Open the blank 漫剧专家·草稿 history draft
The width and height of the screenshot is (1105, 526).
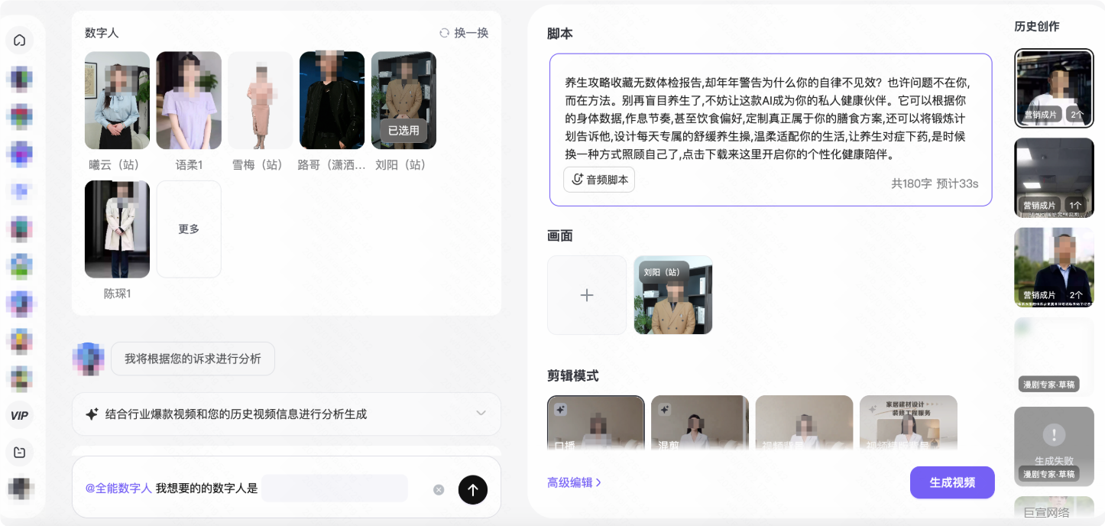pos(1054,357)
